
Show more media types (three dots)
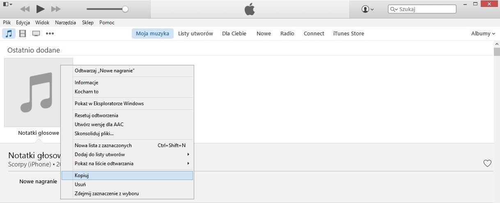[50, 34]
